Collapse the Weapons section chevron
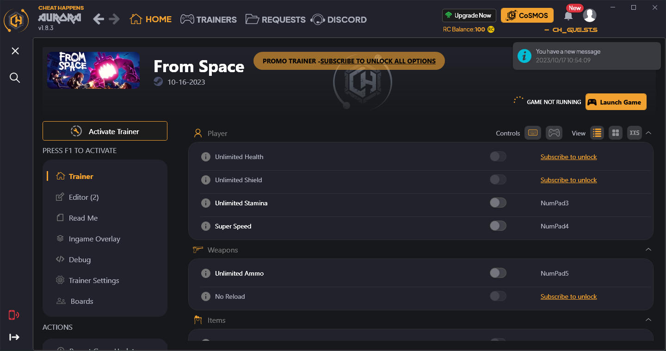This screenshot has width=666, height=351. pos(648,249)
